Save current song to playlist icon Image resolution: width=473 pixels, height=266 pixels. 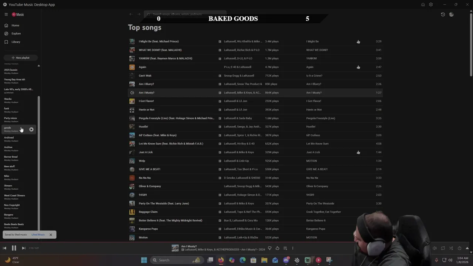[x=285, y=248]
